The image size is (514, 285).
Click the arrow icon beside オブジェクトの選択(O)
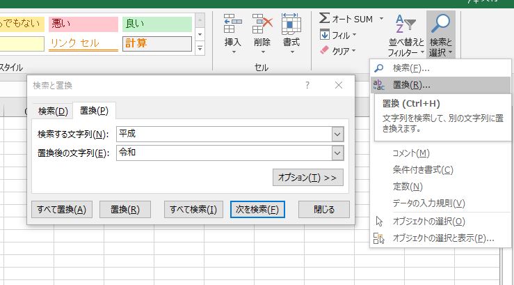point(379,222)
